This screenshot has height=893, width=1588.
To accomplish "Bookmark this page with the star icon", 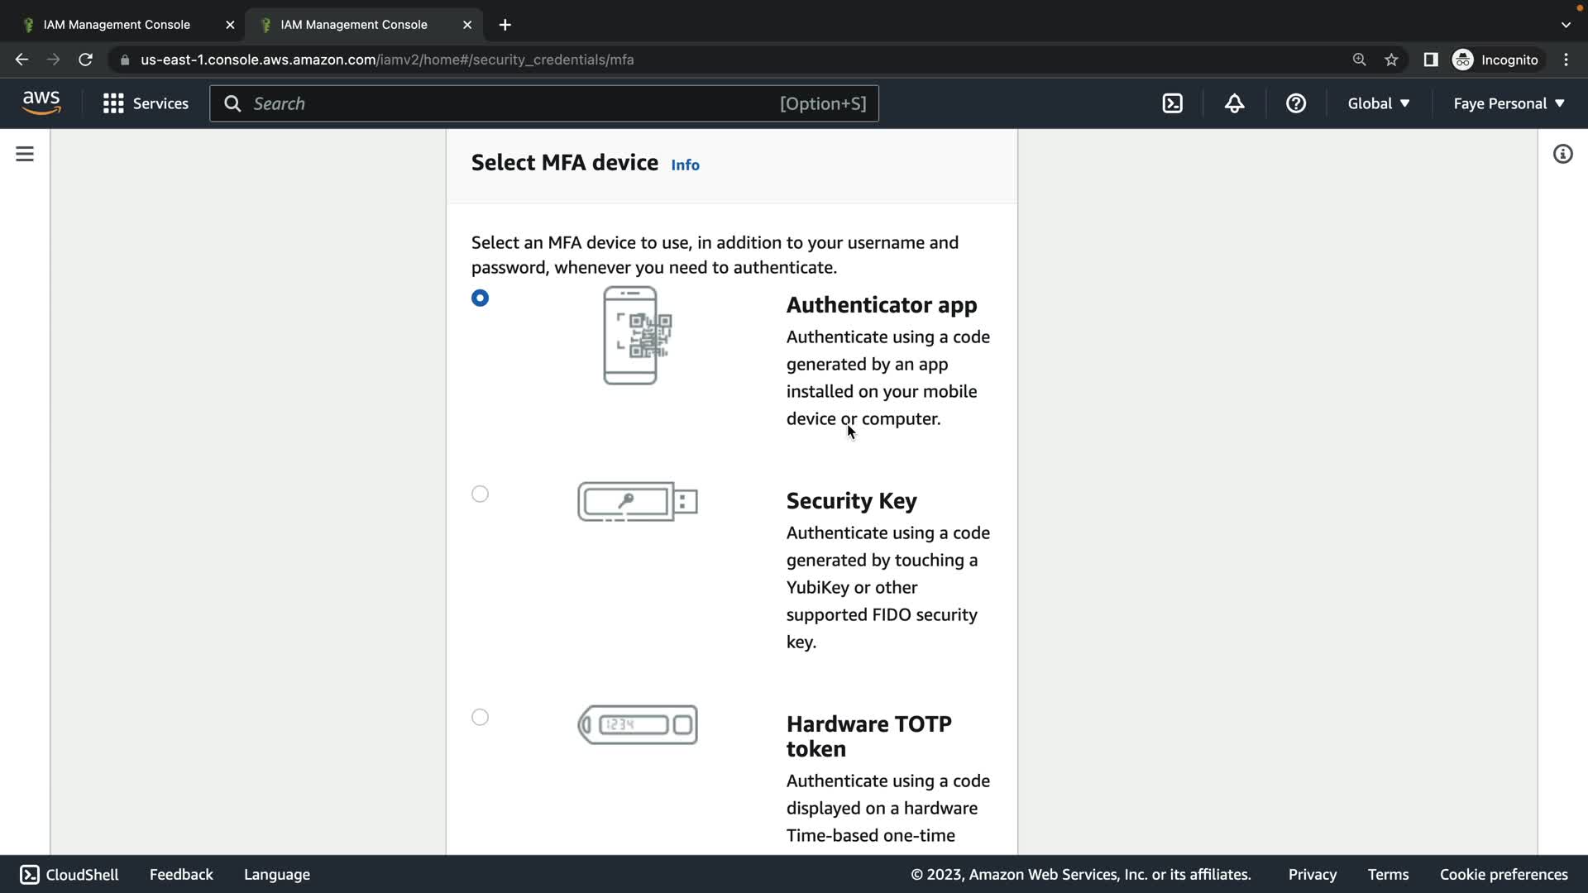I will [1391, 60].
